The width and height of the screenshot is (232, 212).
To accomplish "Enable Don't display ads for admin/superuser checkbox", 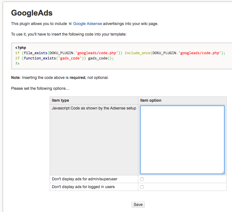I will click(x=142, y=179).
